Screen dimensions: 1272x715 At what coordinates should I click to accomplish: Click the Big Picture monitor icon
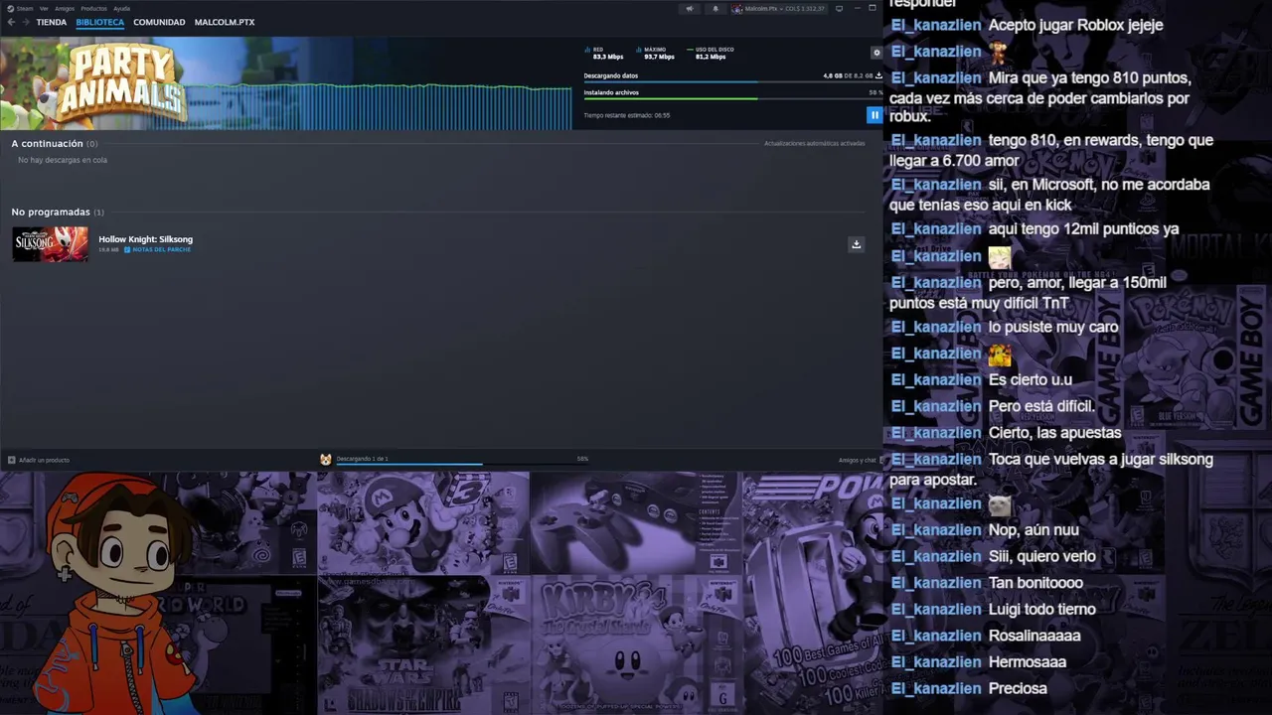(x=840, y=9)
